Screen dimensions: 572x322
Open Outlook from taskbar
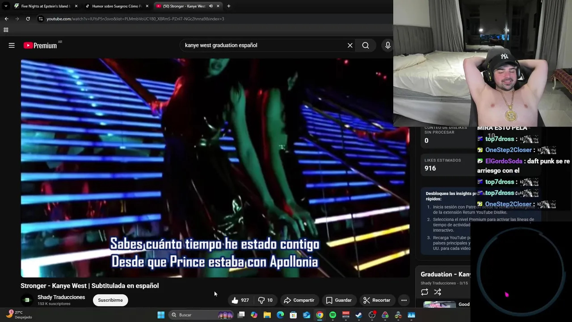307,315
